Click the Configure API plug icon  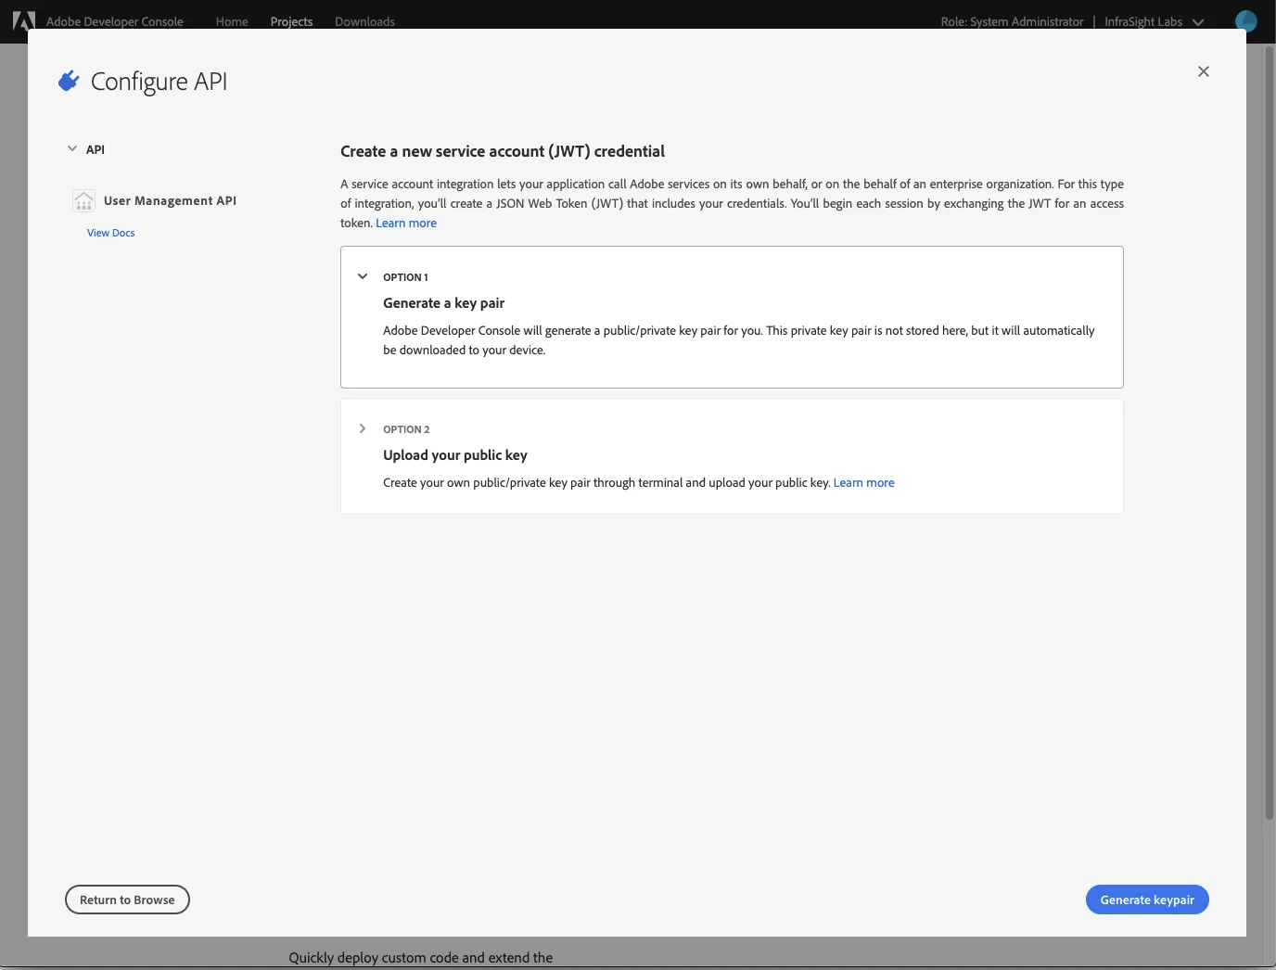click(x=69, y=82)
